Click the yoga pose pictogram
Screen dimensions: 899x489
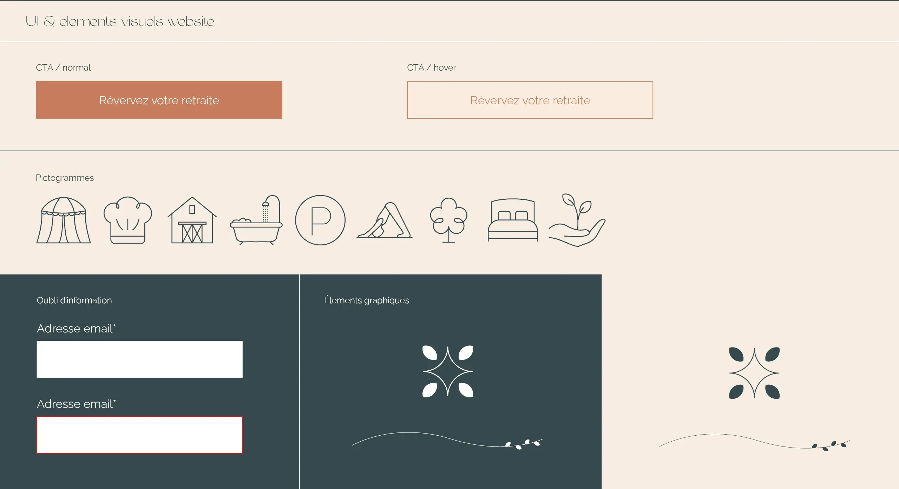coord(385,220)
